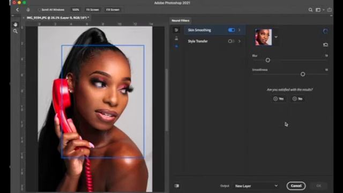The width and height of the screenshot is (343, 193).
Task: Answer No to satisfaction prompt
Action: [297, 99]
